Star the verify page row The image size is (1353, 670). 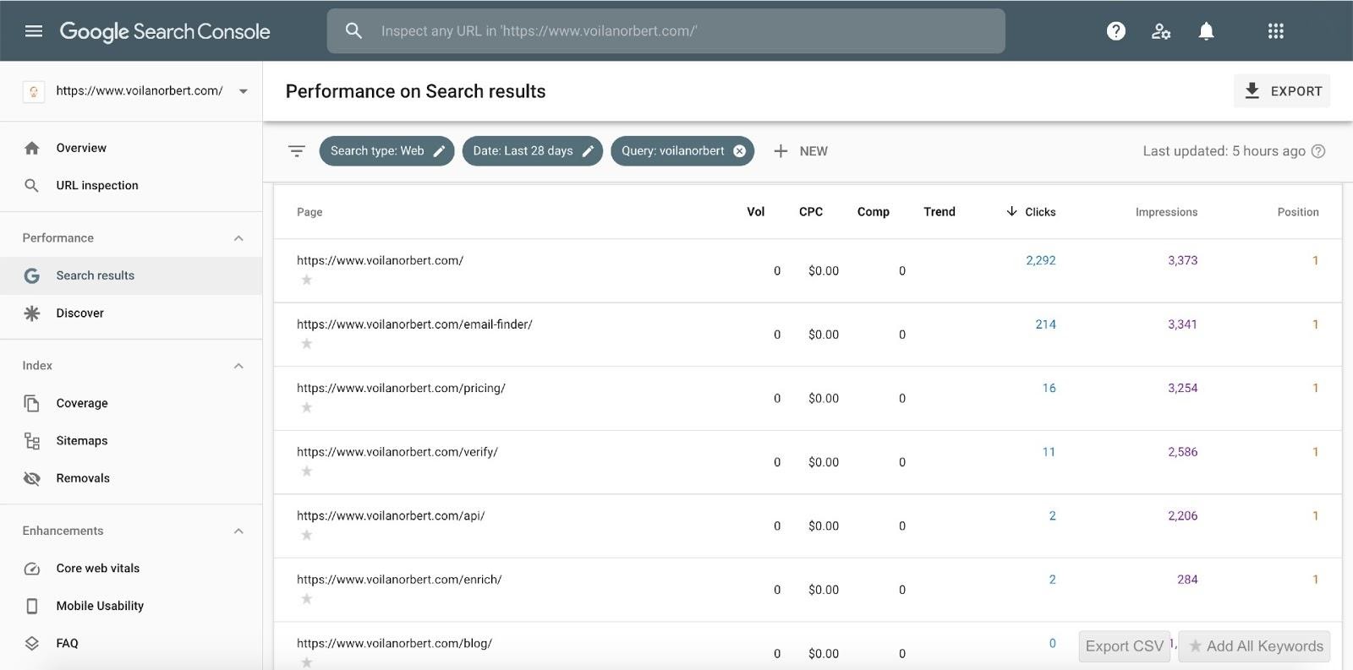[x=307, y=471]
